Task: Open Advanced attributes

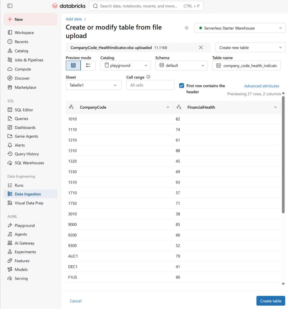Action: click(262, 86)
